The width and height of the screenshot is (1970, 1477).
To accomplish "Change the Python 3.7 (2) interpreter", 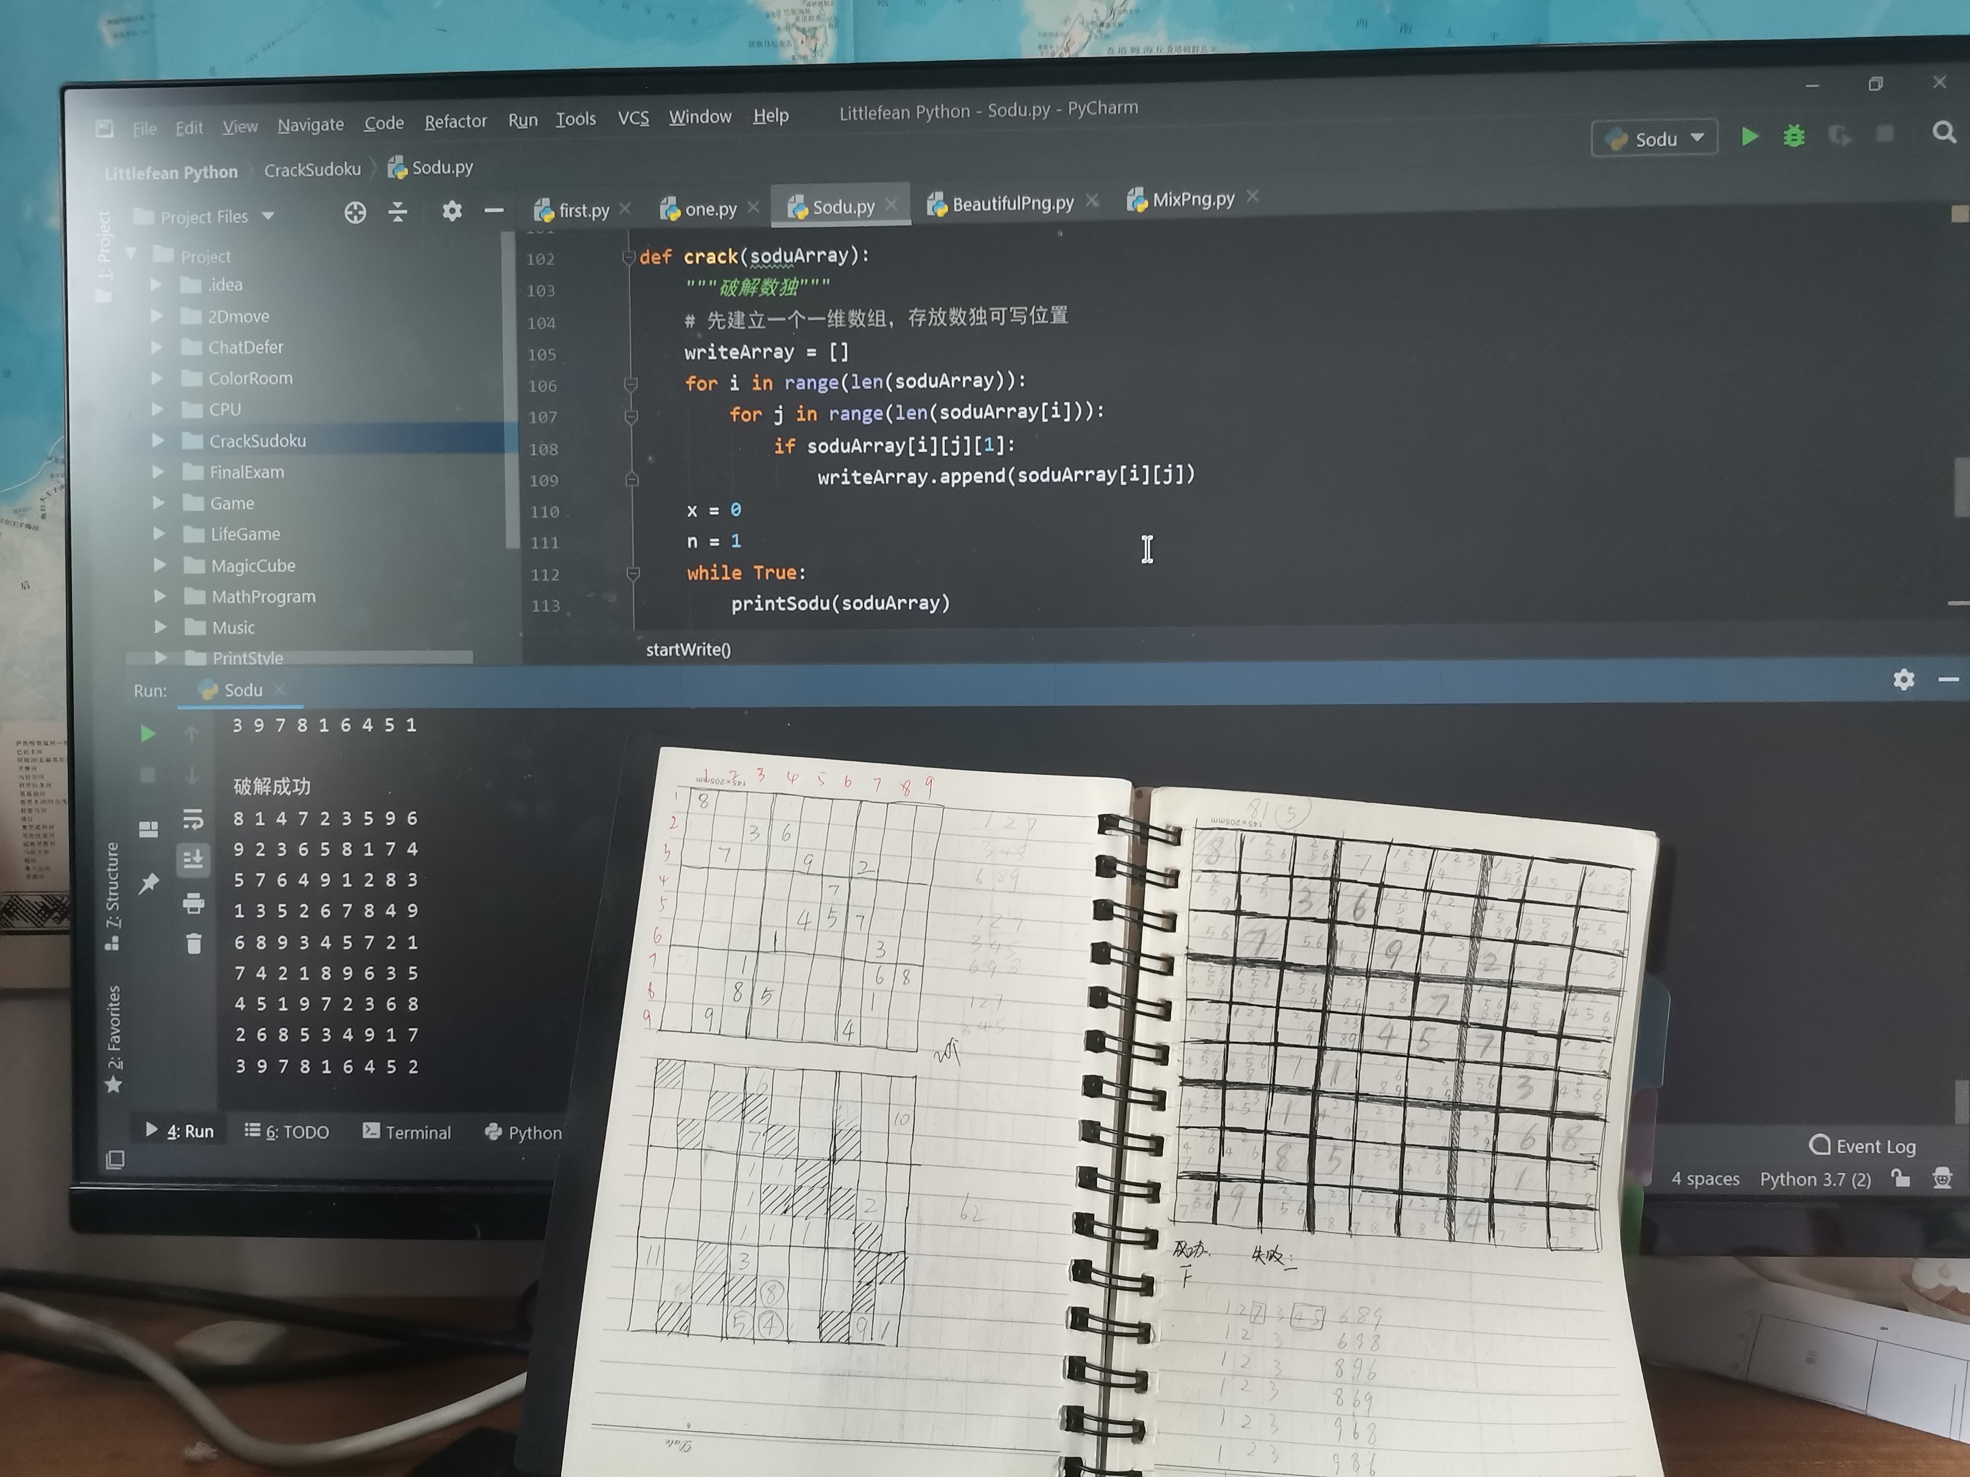I will tap(1815, 1179).
